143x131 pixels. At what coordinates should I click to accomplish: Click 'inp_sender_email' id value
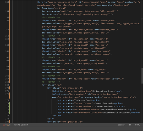[x=82, y=30]
